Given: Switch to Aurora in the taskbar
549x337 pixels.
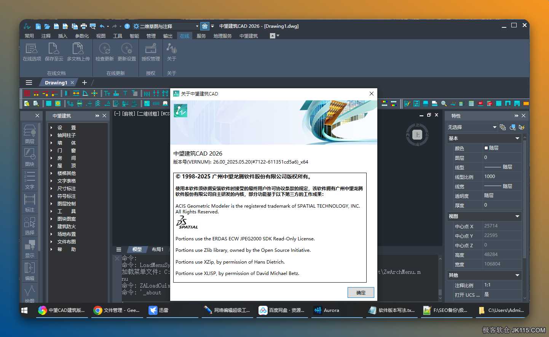Looking at the screenshot, I should 337,310.
